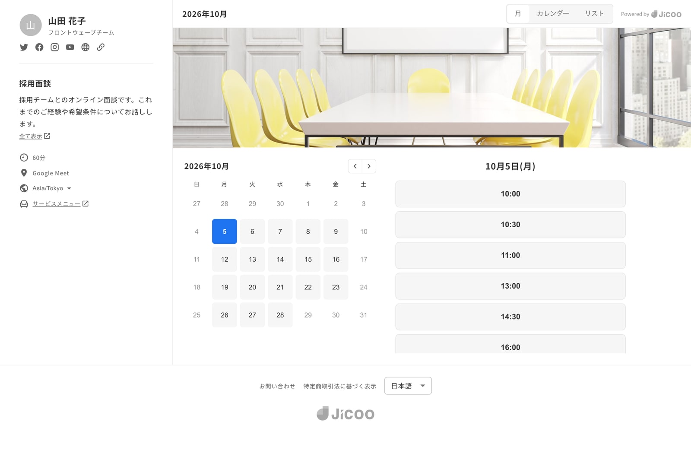Open 全て表示 description link
The width and height of the screenshot is (691, 454).
coord(35,136)
